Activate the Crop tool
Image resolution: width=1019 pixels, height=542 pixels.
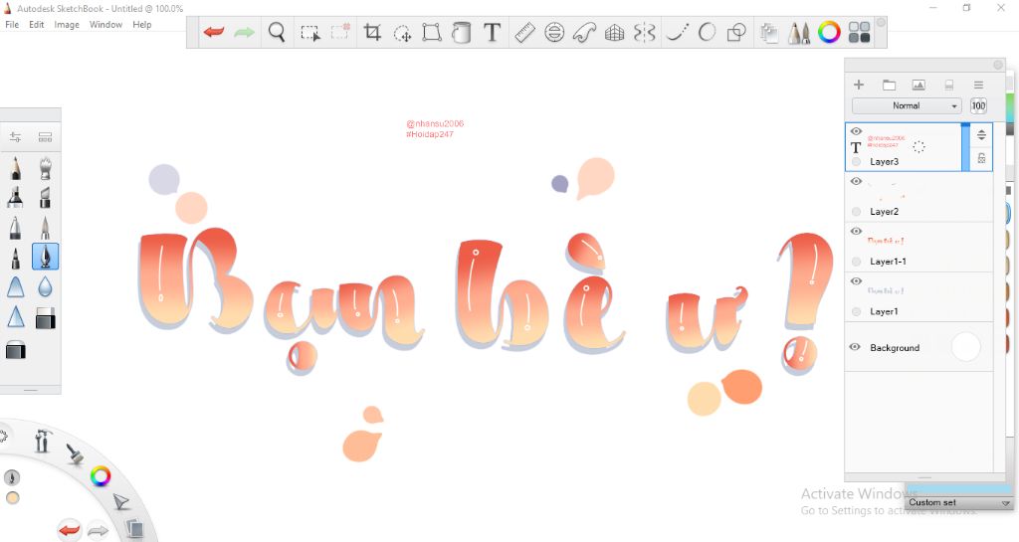[372, 32]
